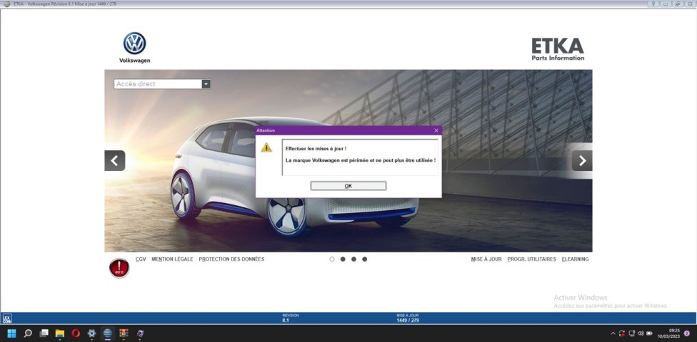Expand hidden system tray icons chevron

pos(613,333)
